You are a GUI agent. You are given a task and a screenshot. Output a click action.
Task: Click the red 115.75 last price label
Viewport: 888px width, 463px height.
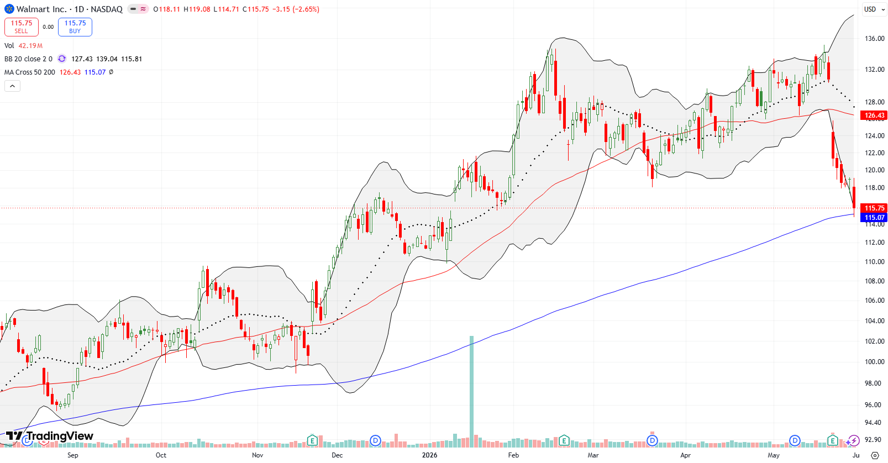click(874, 208)
